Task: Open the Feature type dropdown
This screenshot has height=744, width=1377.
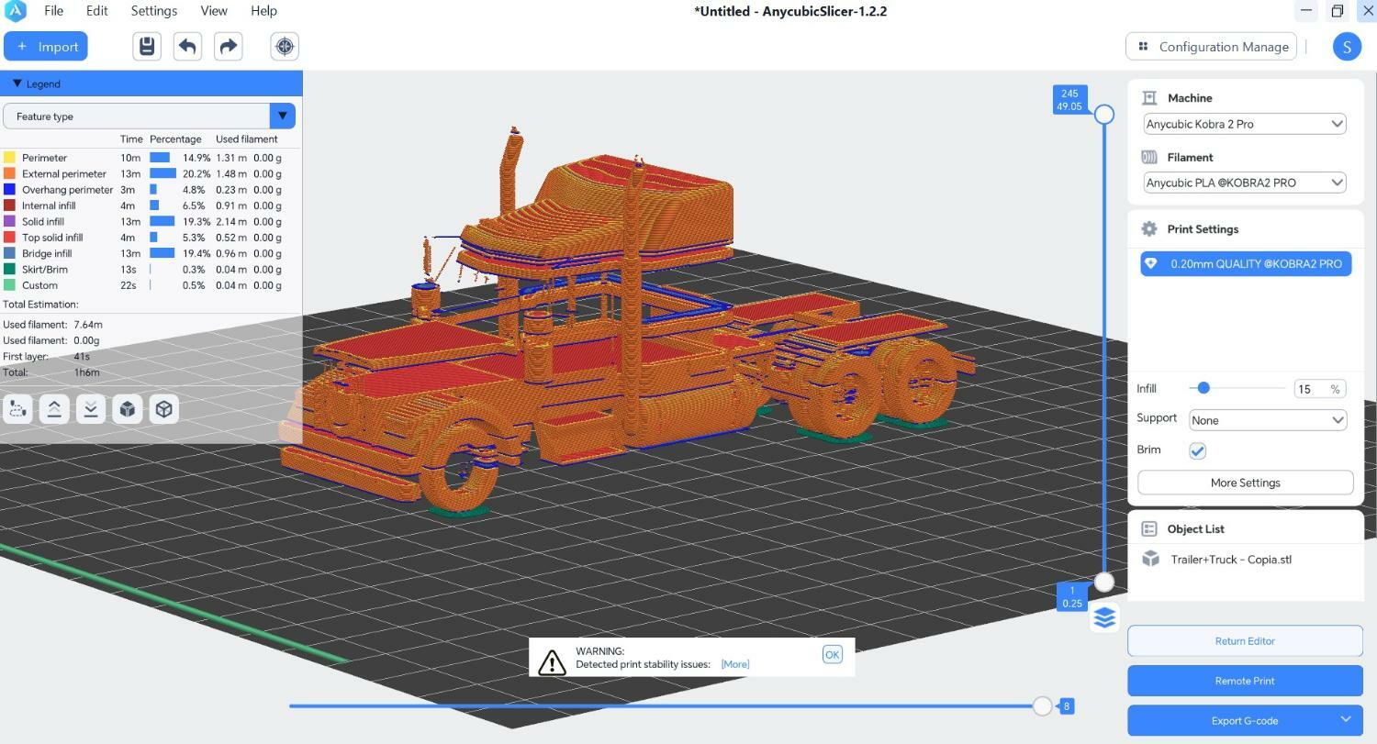Action: (282, 117)
